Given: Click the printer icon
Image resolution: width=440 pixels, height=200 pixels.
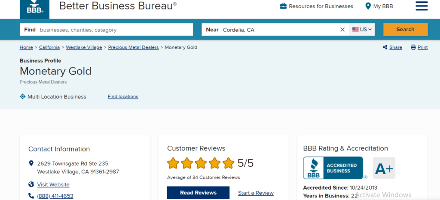Looking at the screenshot, I should [x=413, y=47].
